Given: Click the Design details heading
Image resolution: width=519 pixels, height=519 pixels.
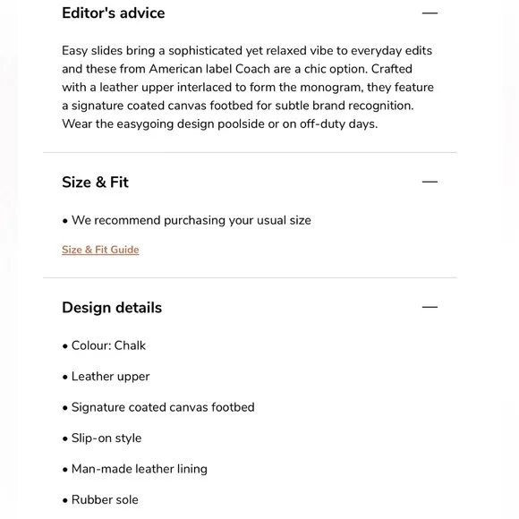Looking at the screenshot, I should [x=112, y=308].
